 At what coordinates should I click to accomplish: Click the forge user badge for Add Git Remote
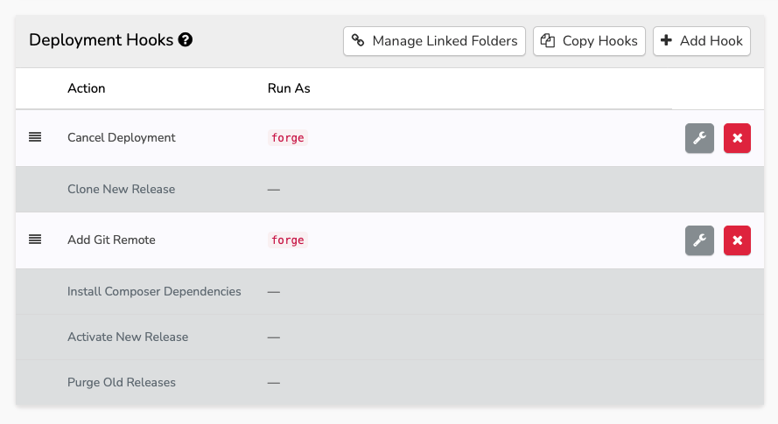[x=288, y=240]
